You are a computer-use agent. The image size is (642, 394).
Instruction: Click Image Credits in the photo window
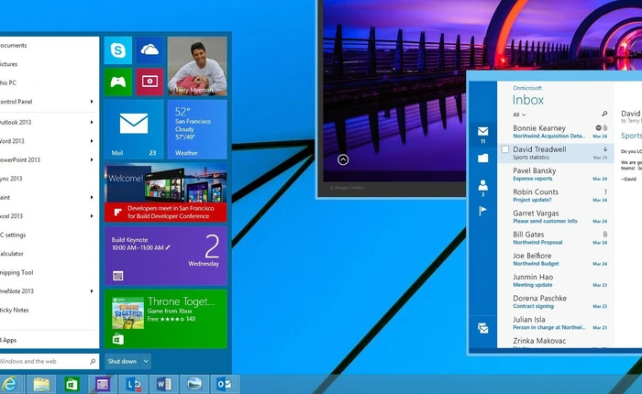(347, 188)
